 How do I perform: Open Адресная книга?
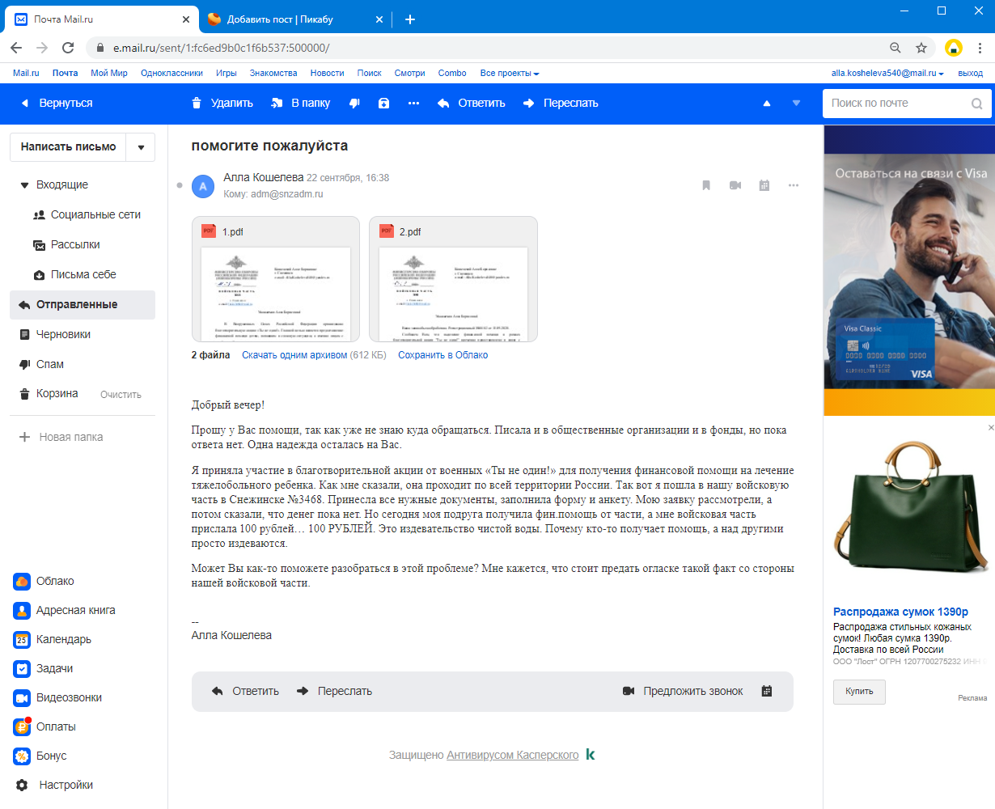coord(65,610)
